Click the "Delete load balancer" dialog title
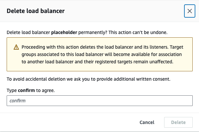The height and width of the screenshot is (132, 199). click(x=36, y=11)
